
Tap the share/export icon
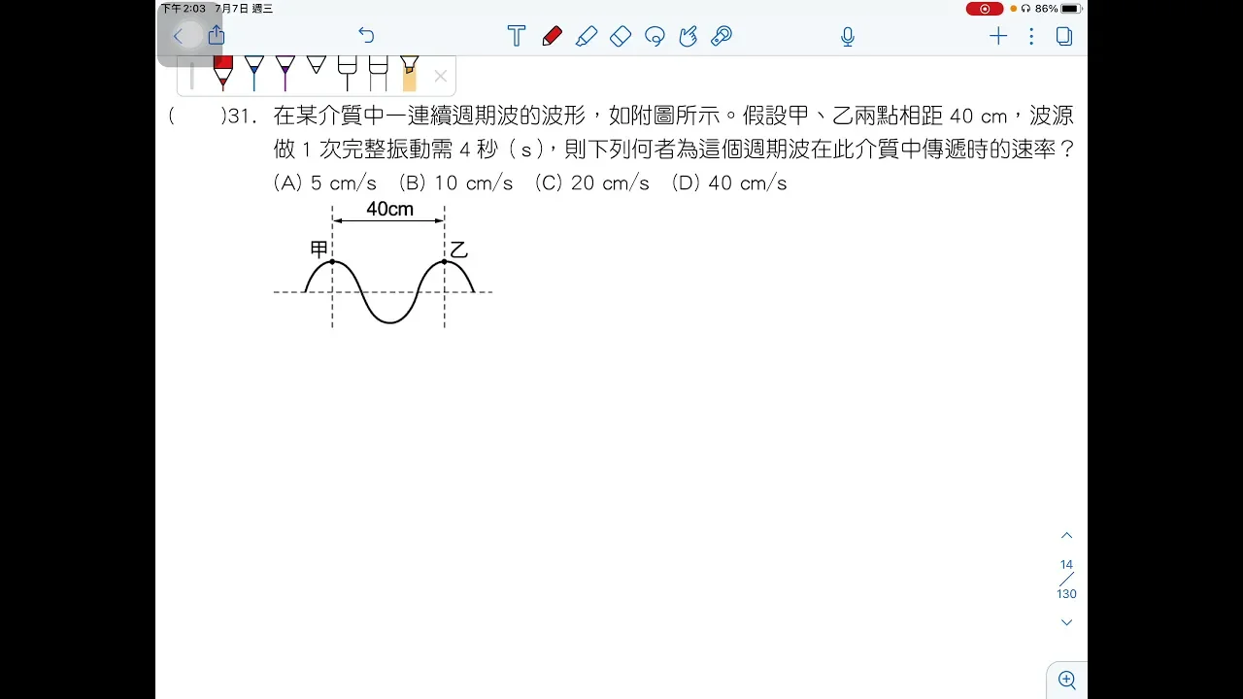tap(216, 36)
